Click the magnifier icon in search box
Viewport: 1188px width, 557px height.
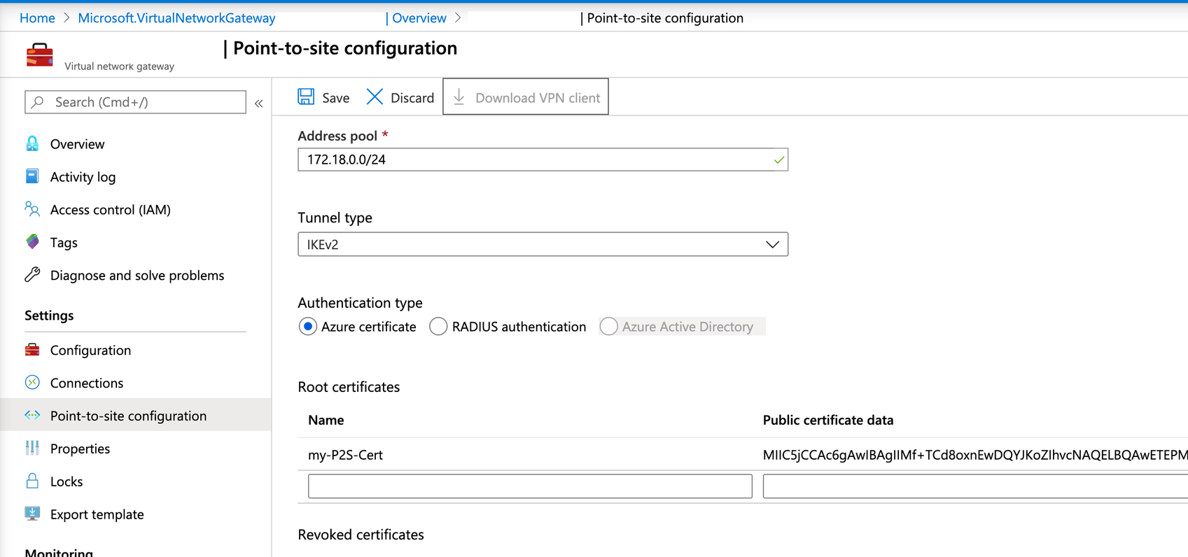(39, 102)
